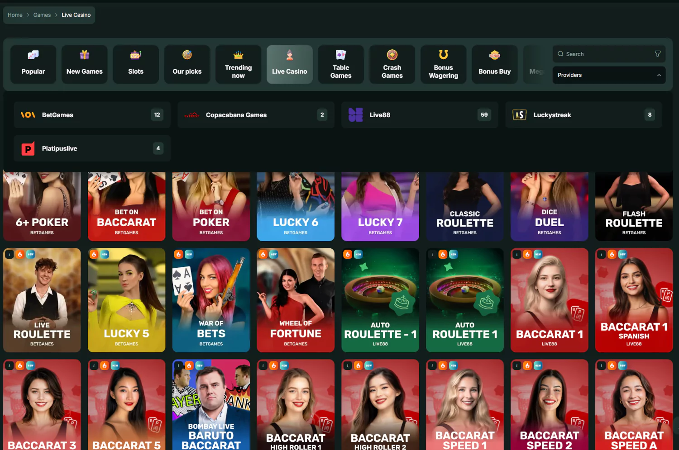The image size is (679, 450).
Task: Open the Wheel of Fortune game thumbnail
Action: [296, 300]
